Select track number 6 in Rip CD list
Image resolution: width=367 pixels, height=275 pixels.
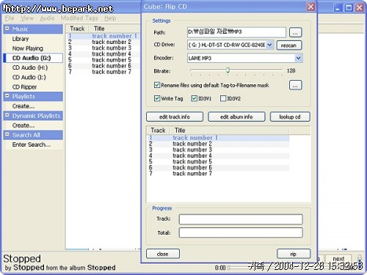(218, 168)
